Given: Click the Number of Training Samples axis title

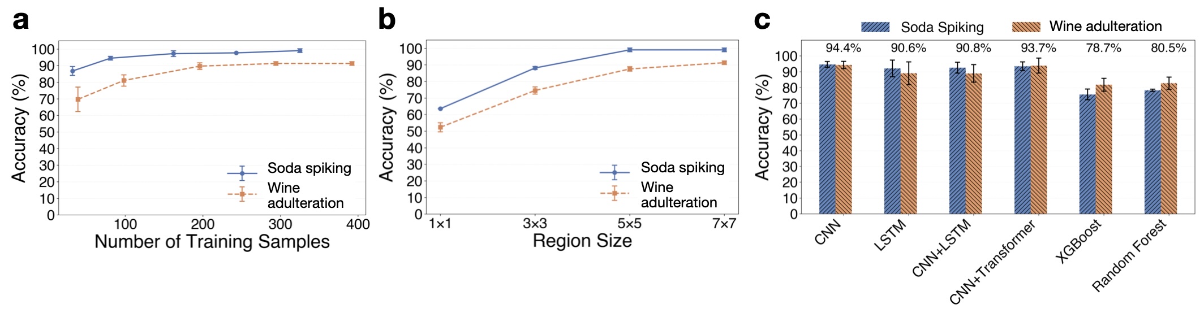Looking at the screenshot, I should 212,242.
